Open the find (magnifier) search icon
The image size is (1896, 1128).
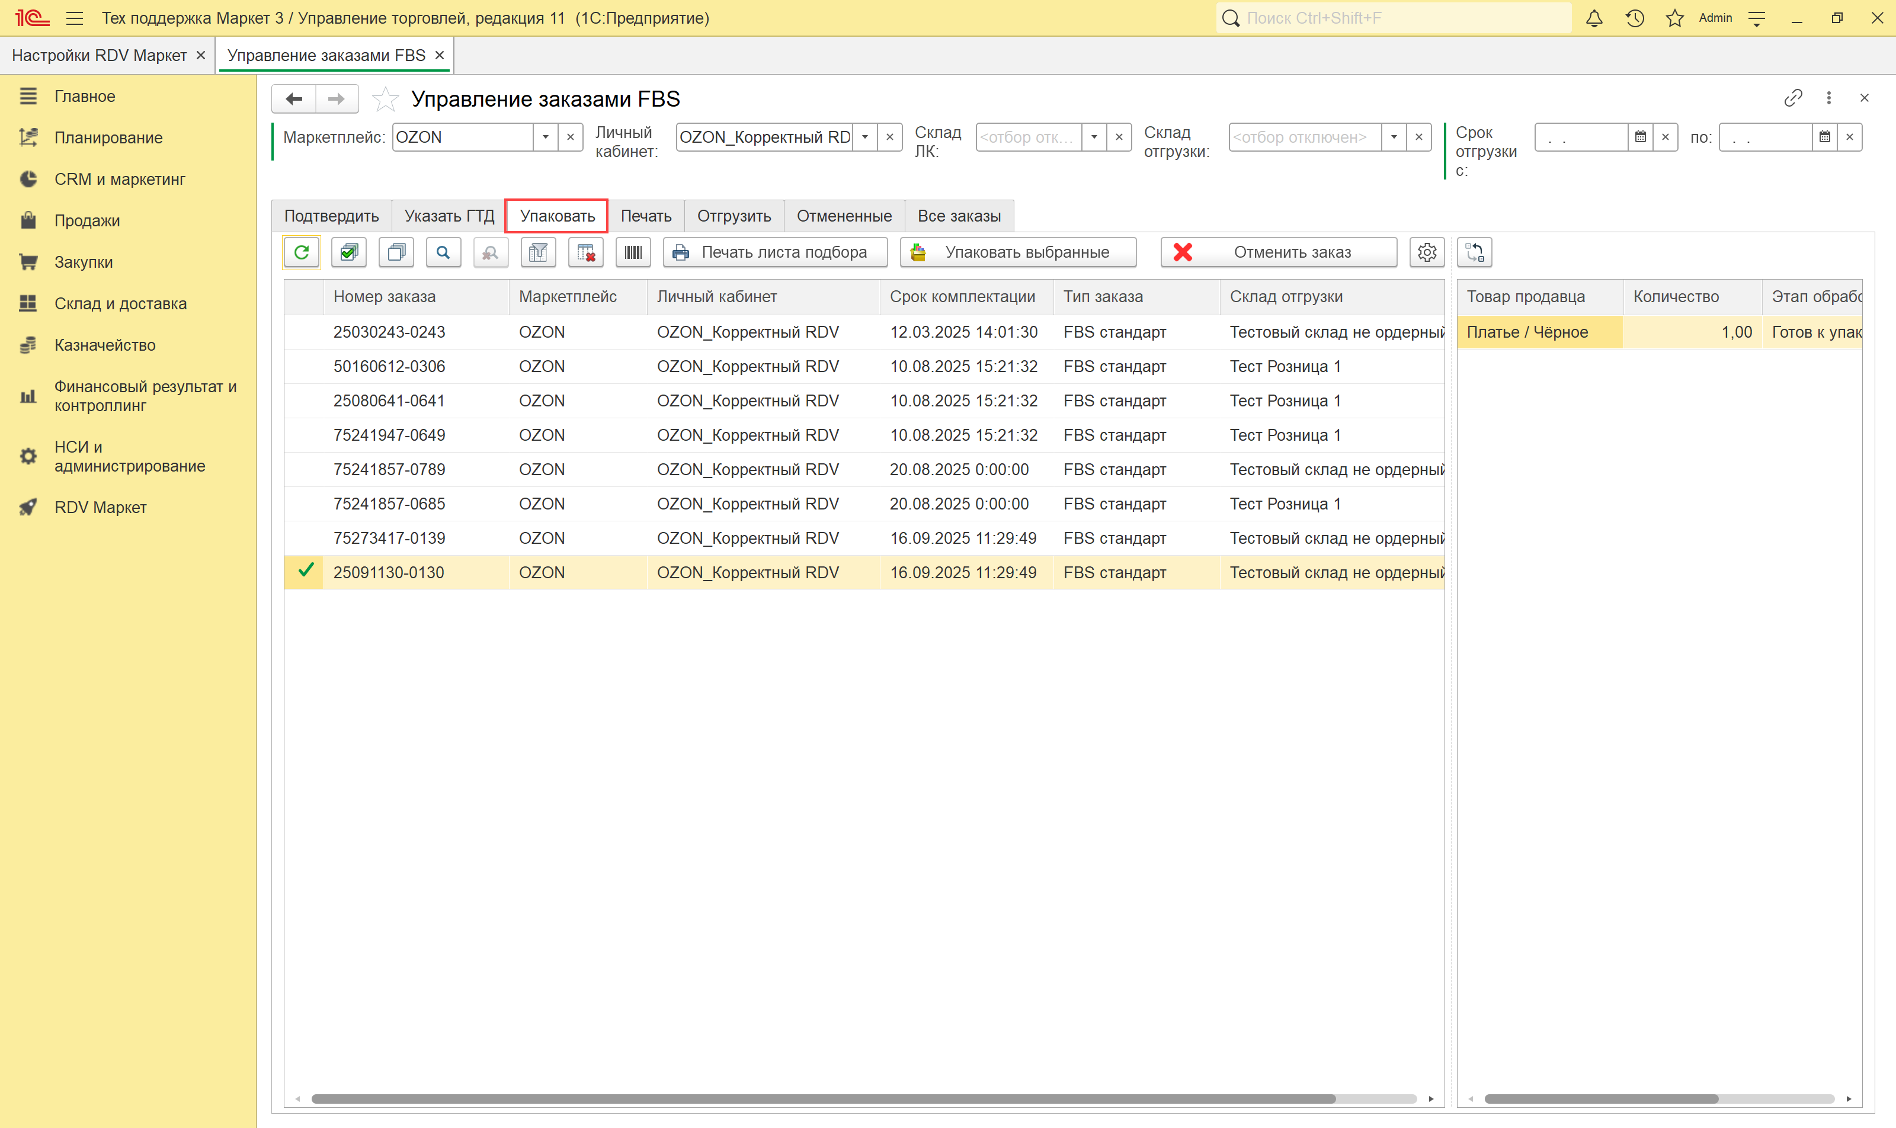point(443,252)
